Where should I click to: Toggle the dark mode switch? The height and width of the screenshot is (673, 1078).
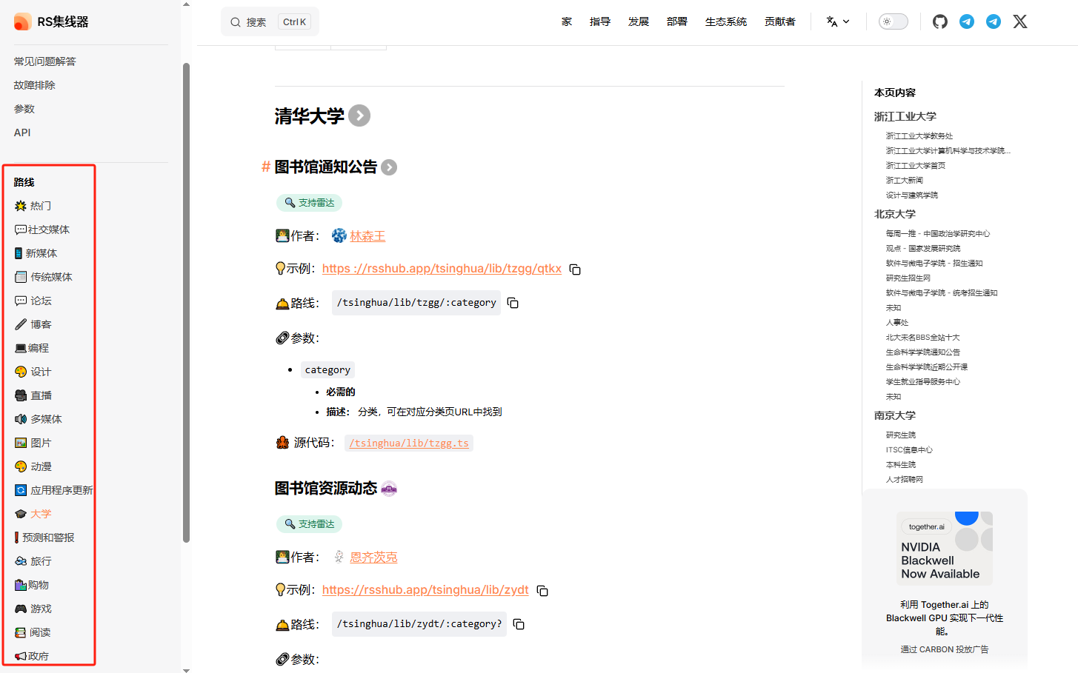click(894, 21)
